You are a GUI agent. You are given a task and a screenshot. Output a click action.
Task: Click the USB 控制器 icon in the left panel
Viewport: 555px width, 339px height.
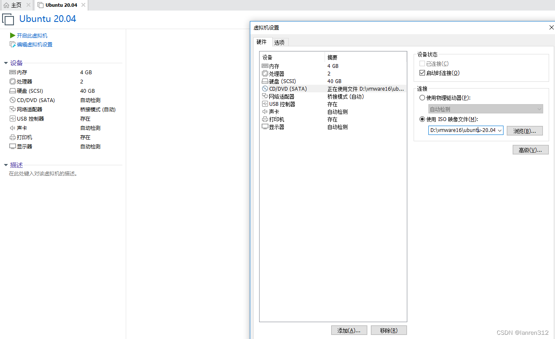click(13, 119)
